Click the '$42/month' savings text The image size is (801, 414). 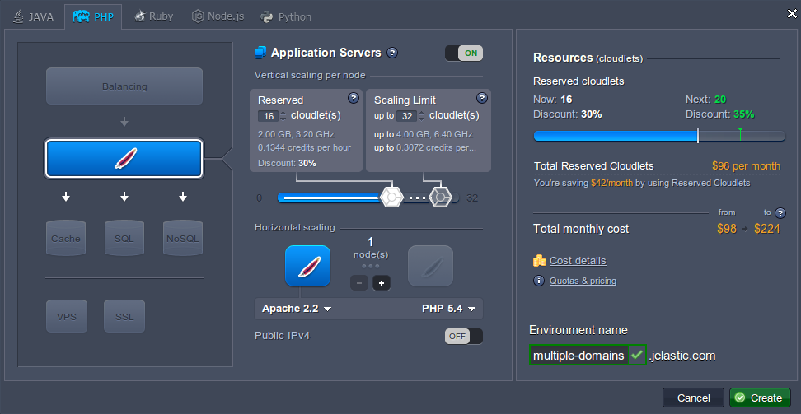[x=611, y=183]
